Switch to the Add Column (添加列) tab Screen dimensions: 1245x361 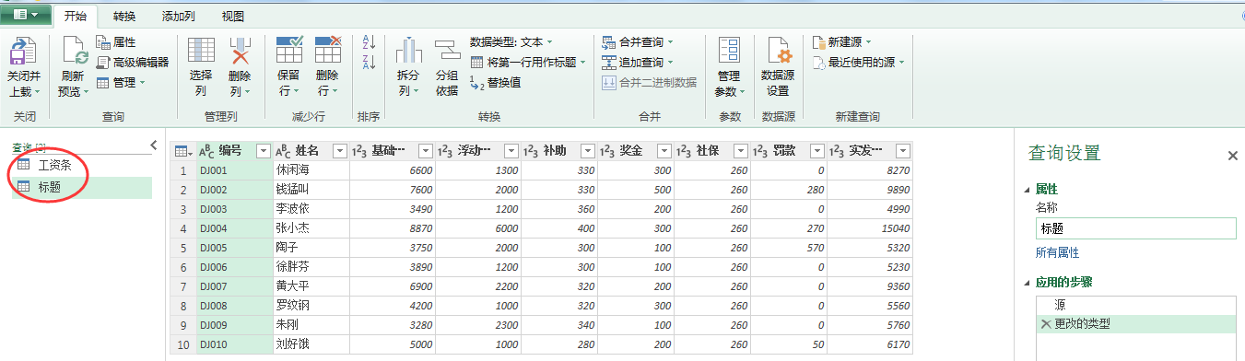178,17
